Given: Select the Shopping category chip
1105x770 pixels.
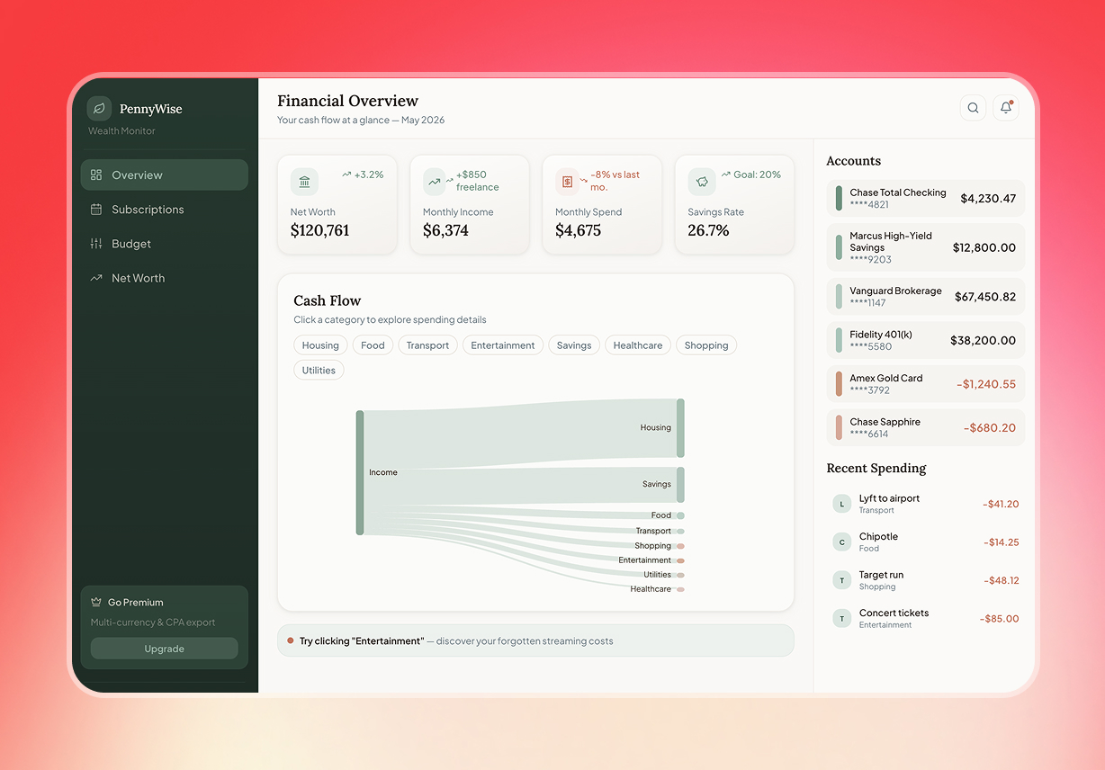Looking at the screenshot, I should pyautogui.click(x=706, y=345).
